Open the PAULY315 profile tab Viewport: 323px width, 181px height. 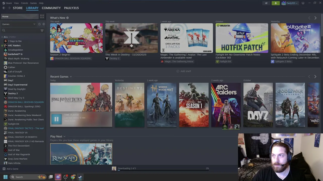click(71, 8)
